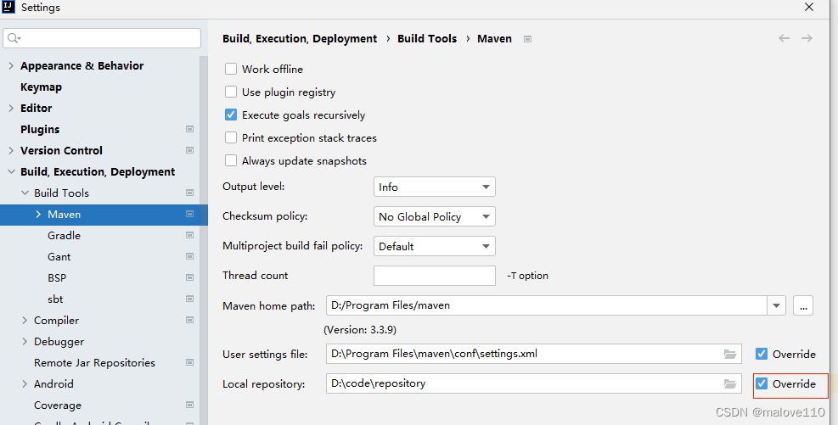The height and width of the screenshot is (425, 838).
Task: Enable the Work offline checkbox
Action: point(231,69)
